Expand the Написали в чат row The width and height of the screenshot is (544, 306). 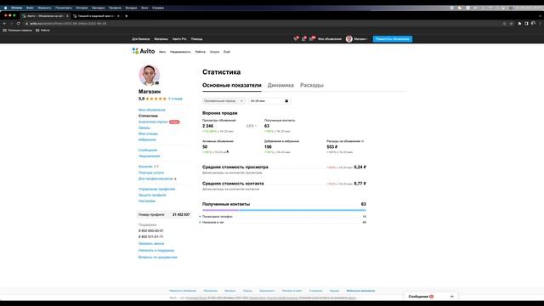[283, 223]
